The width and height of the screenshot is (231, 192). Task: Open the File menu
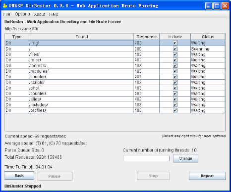6,14
